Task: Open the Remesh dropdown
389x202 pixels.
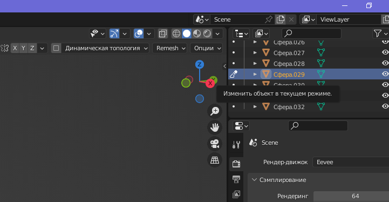Action: (x=170, y=48)
